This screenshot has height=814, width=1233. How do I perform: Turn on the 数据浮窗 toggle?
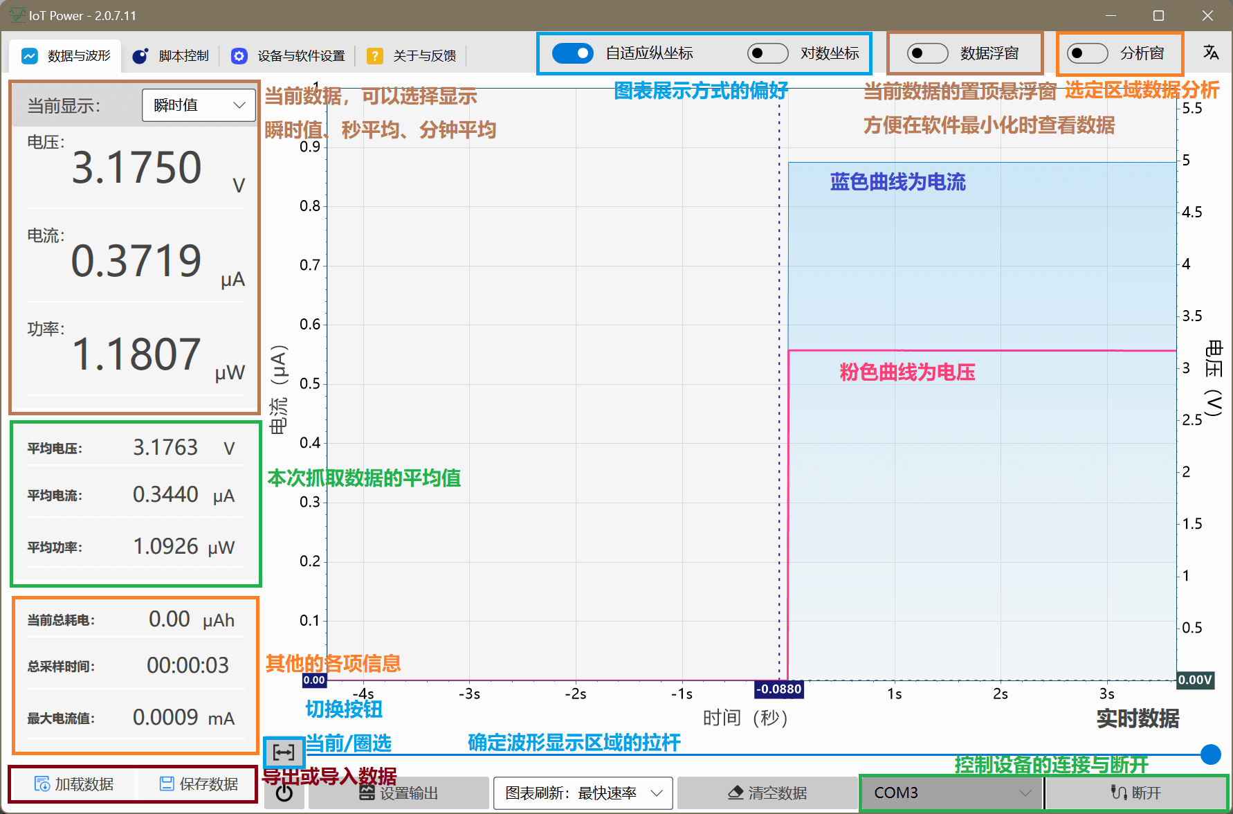point(927,53)
